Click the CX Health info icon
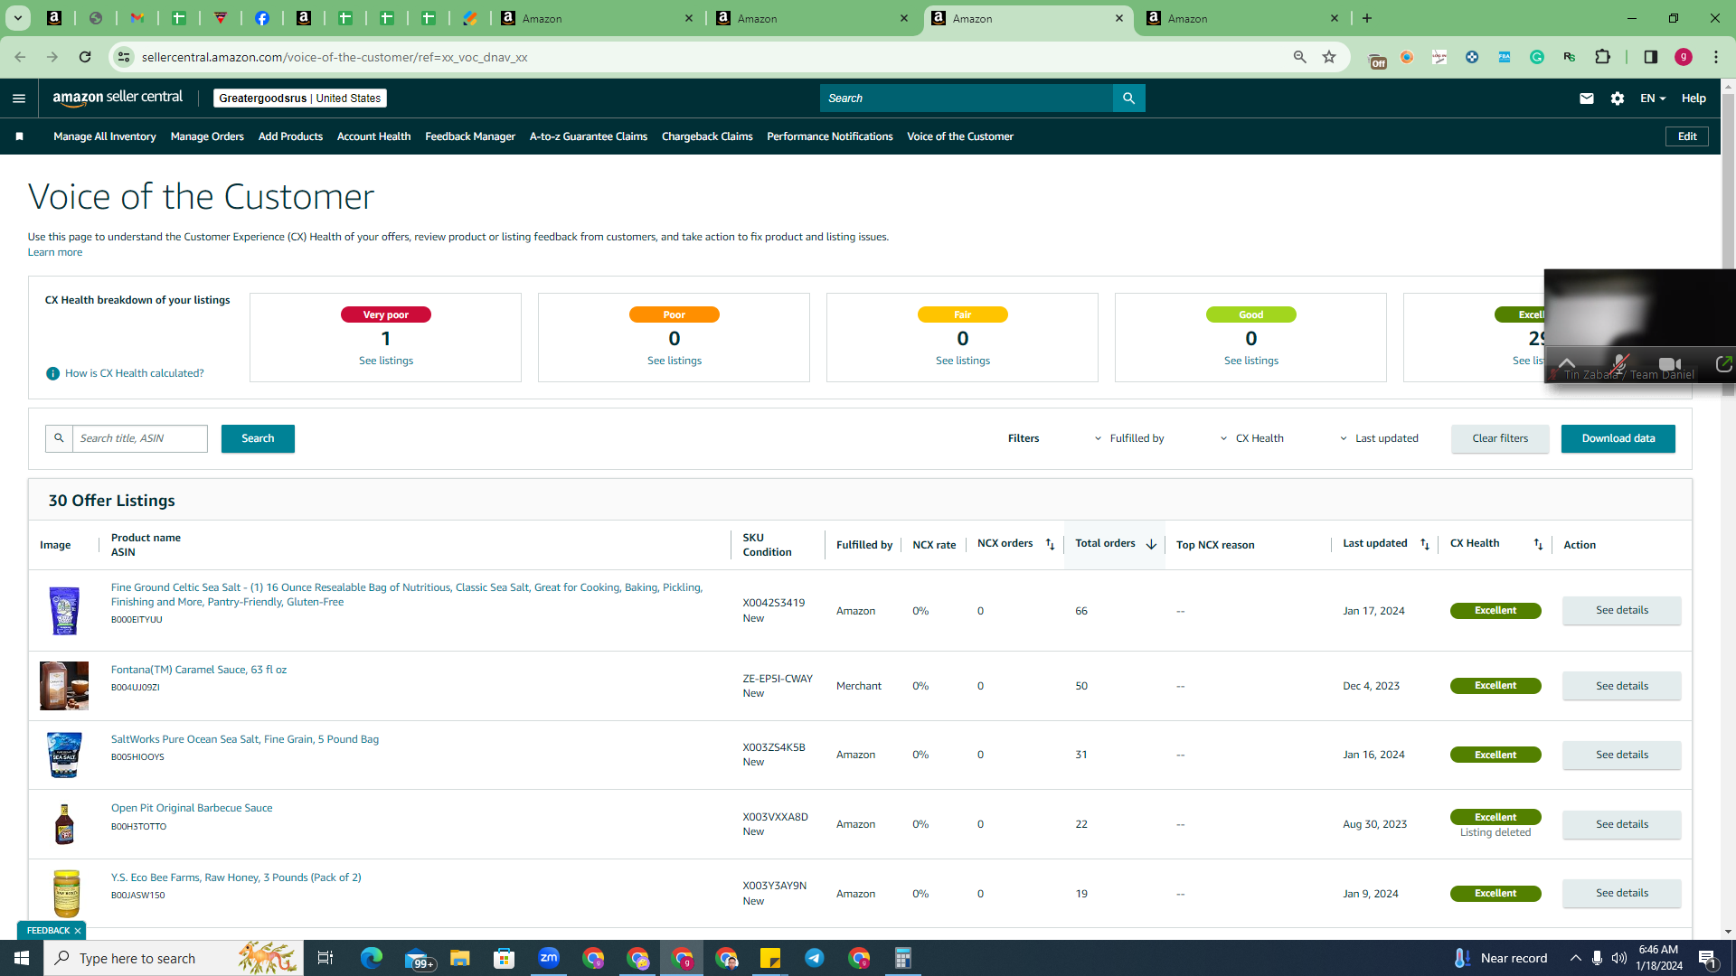Screen dimensions: 1736x976 (52, 373)
